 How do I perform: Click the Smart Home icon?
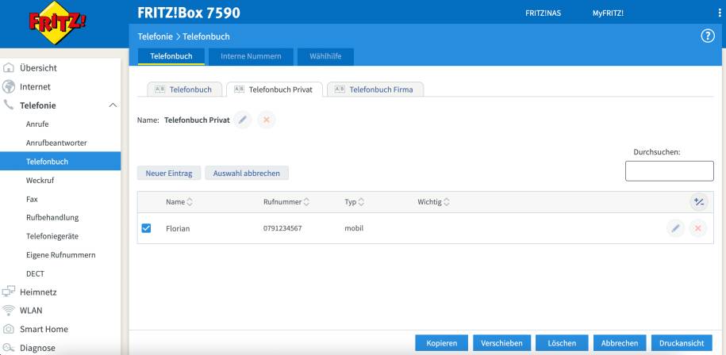9,329
